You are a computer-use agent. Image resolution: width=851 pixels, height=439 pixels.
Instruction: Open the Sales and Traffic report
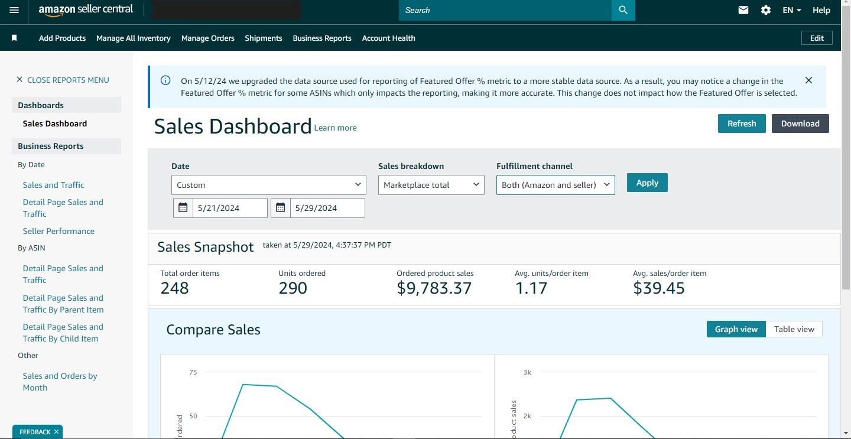(x=53, y=185)
